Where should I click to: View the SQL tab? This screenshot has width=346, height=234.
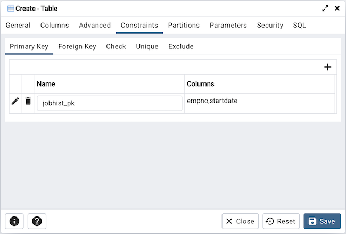click(x=299, y=25)
